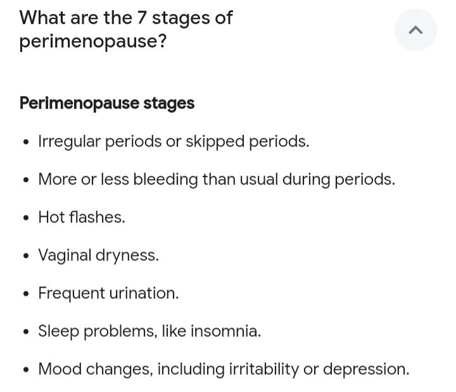
Task: Click the bullet point next to 'Hot flashes'
Action: [25, 218]
